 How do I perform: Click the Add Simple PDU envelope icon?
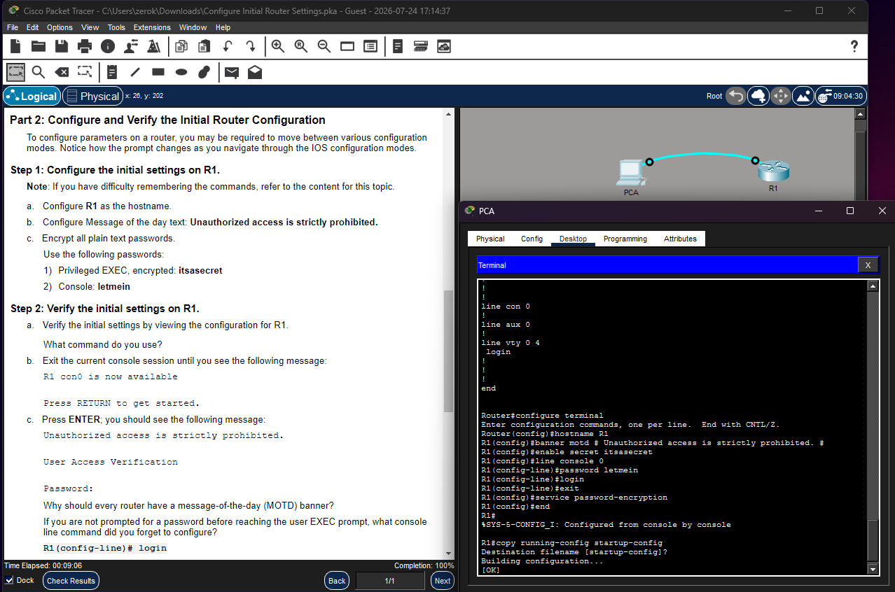[x=232, y=72]
